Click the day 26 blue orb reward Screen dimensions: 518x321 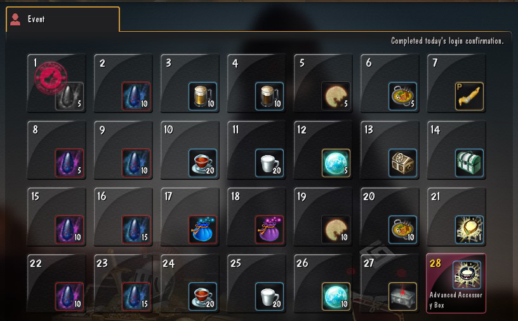tap(336, 296)
